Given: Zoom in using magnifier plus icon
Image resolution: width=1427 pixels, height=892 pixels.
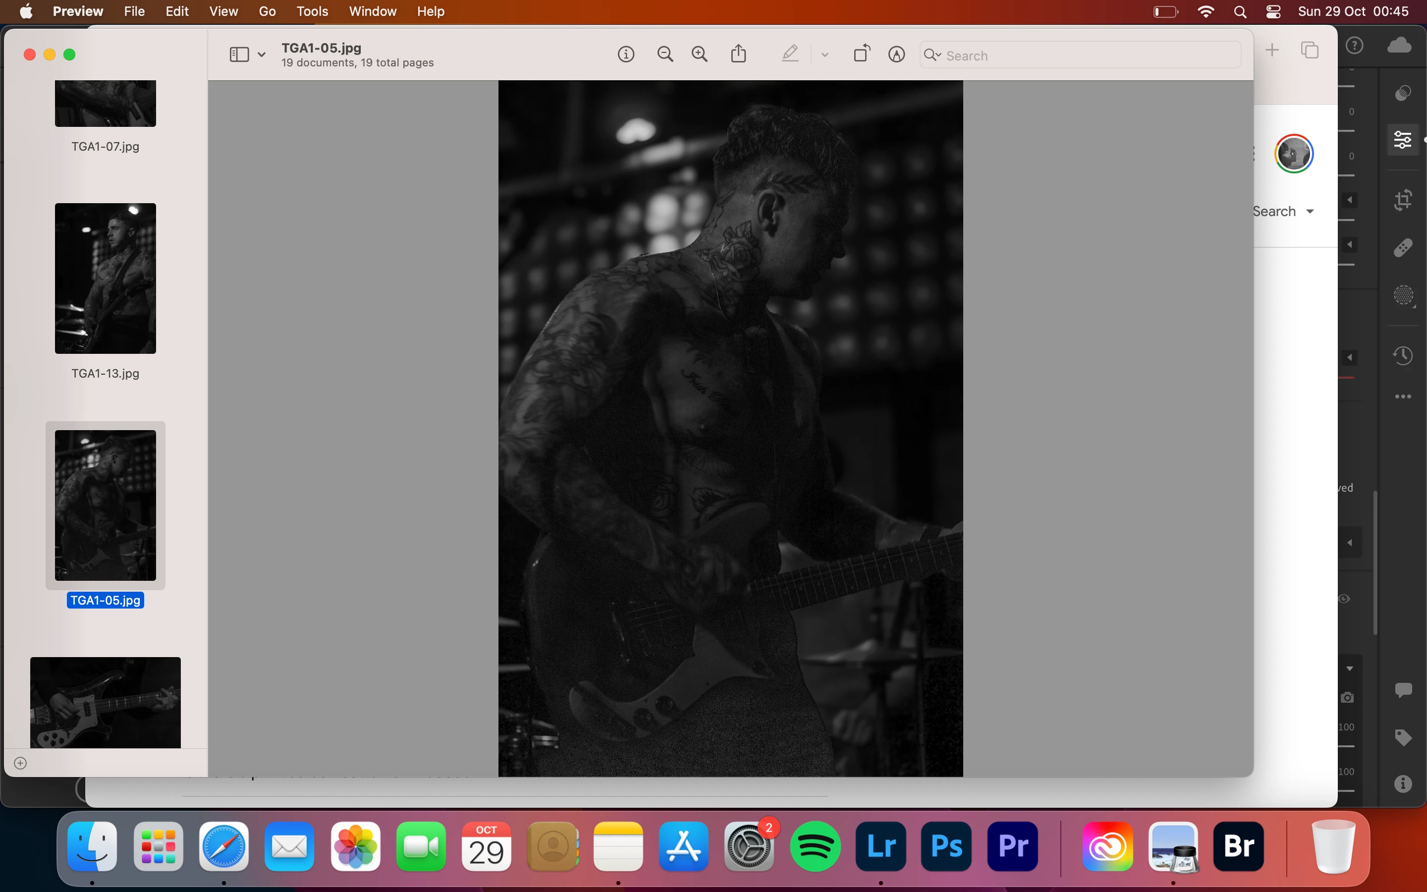Looking at the screenshot, I should pos(699,55).
